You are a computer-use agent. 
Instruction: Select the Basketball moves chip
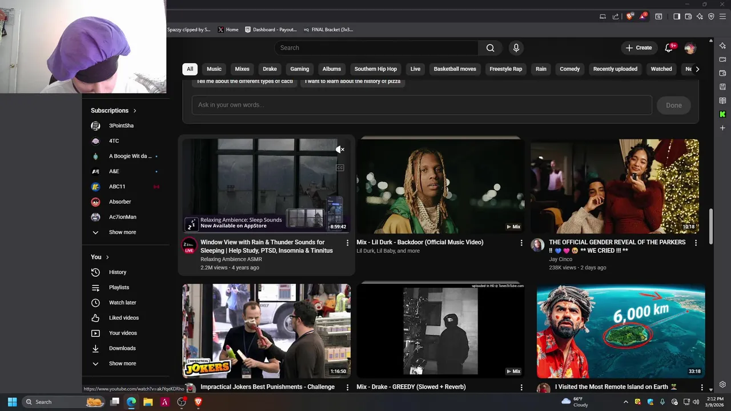(x=455, y=69)
